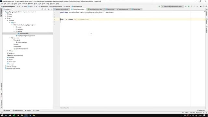The width and height of the screenshot is (208, 117).
Task: Open the Event Log
Action: (201, 110)
